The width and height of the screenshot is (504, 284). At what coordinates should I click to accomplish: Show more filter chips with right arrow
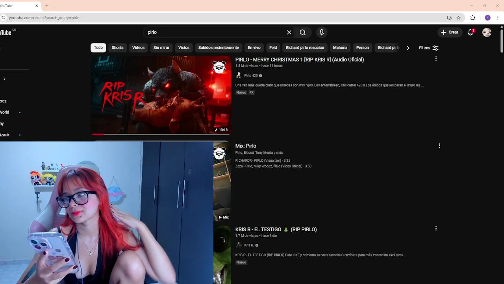pyautogui.click(x=408, y=48)
